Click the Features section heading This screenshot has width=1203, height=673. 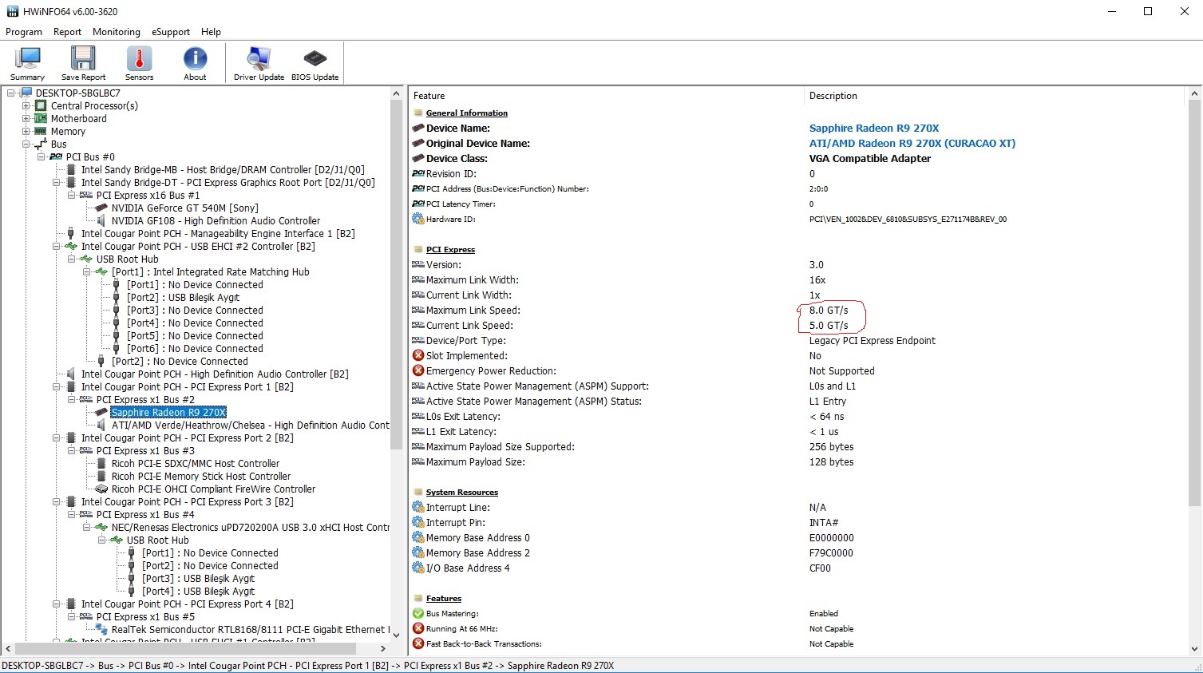pos(444,598)
